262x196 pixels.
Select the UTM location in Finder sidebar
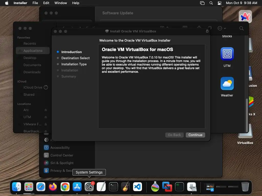point(27,117)
